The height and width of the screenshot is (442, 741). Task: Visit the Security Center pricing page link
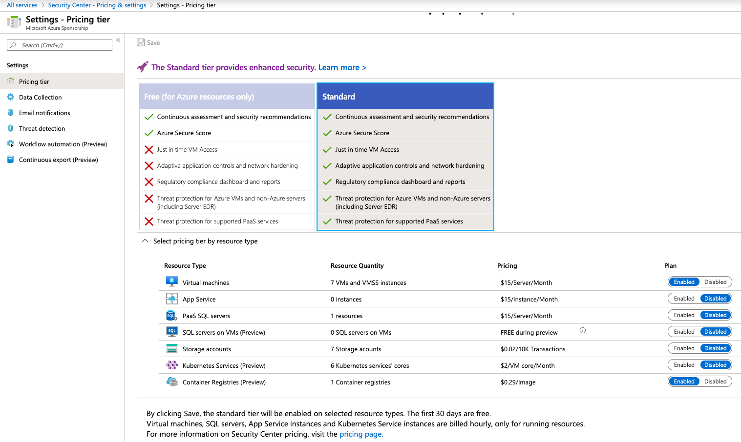point(361,434)
